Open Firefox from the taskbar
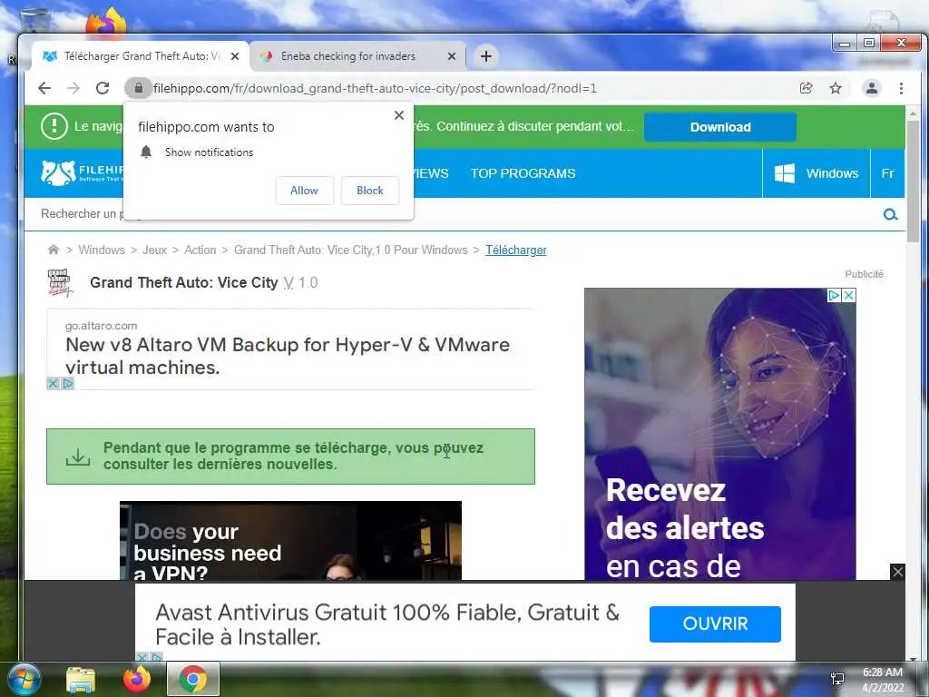Image resolution: width=929 pixels, height=697 pixels. pyautogui.click(x=137, y=679)
